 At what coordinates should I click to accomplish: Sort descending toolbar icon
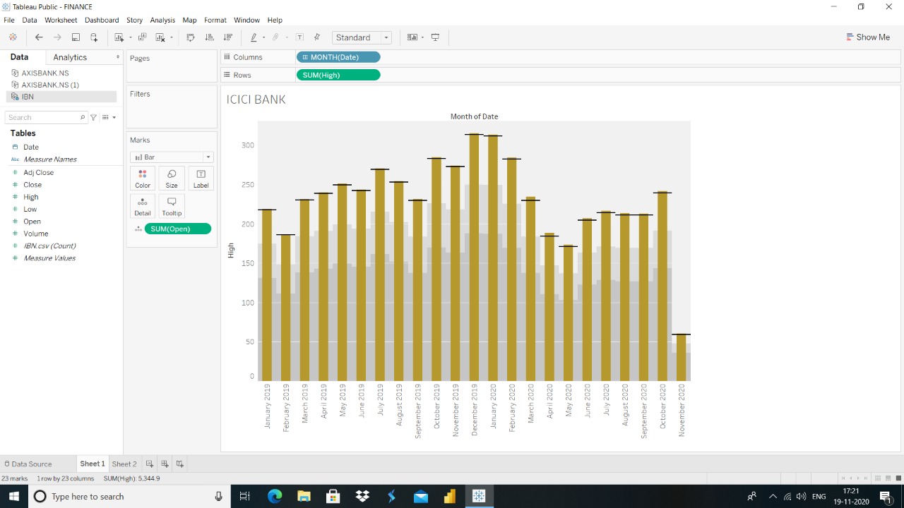point(227,37)
